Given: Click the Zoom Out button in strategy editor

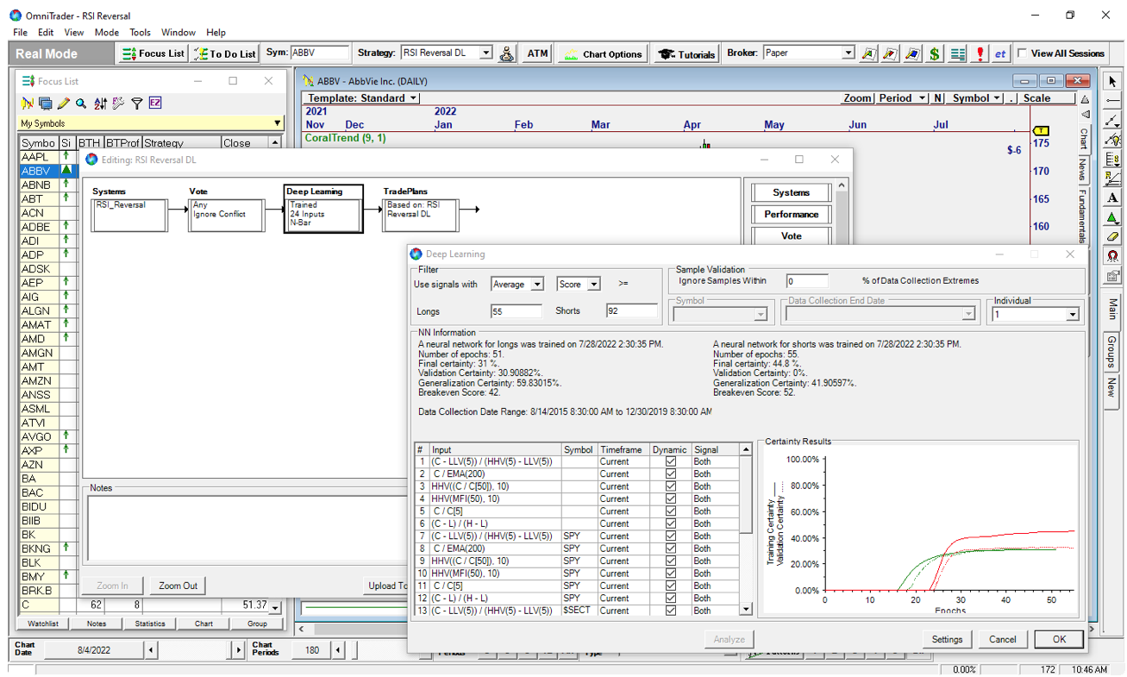Looking at the screenshot, I should 178,586.
